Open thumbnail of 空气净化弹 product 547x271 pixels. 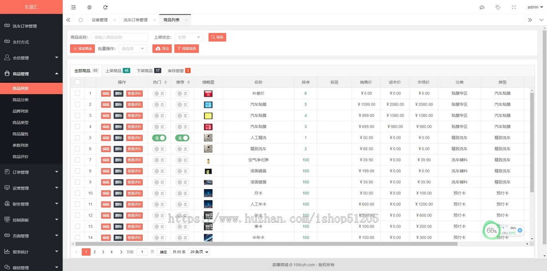pos(208,160)
